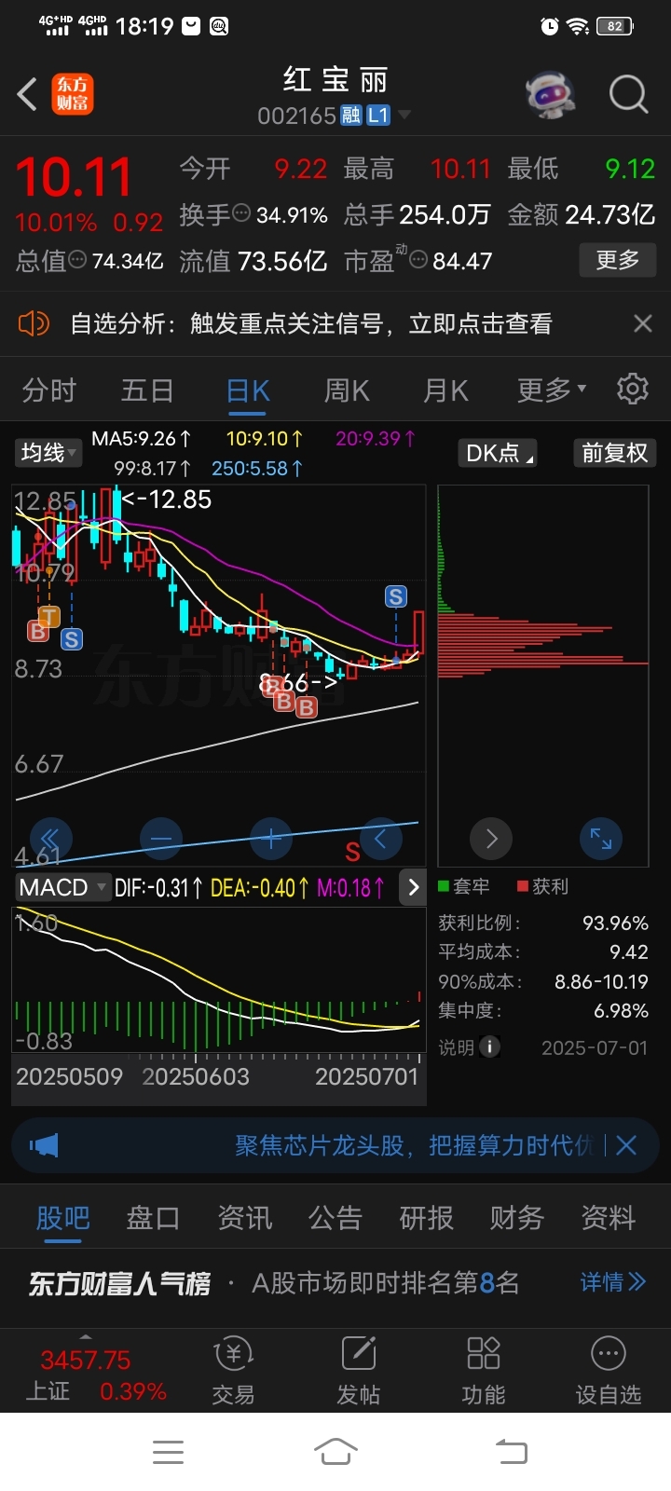Zoom in chart with plus icon
Screen dimensions: 671x1491
271,839
